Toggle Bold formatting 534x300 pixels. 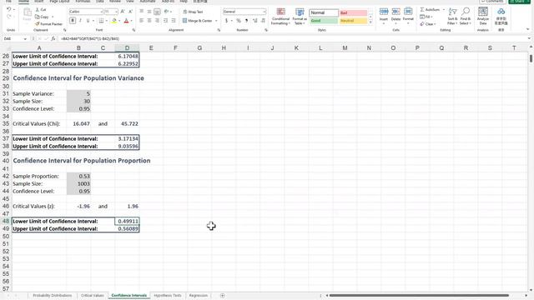coord(73,21)
